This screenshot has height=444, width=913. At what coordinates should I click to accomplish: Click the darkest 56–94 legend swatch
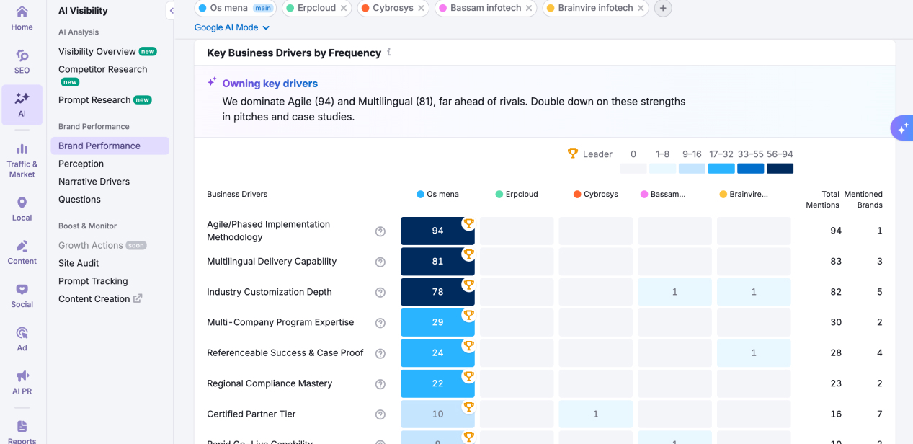780,169
